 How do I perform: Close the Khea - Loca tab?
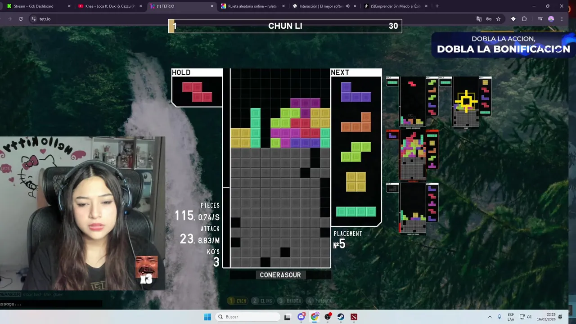coord(140,6)
